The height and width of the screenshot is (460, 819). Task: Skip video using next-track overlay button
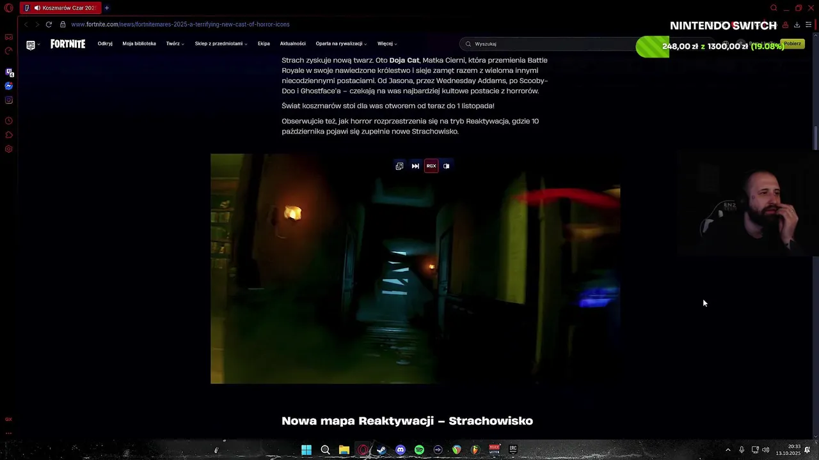(415, 166)
